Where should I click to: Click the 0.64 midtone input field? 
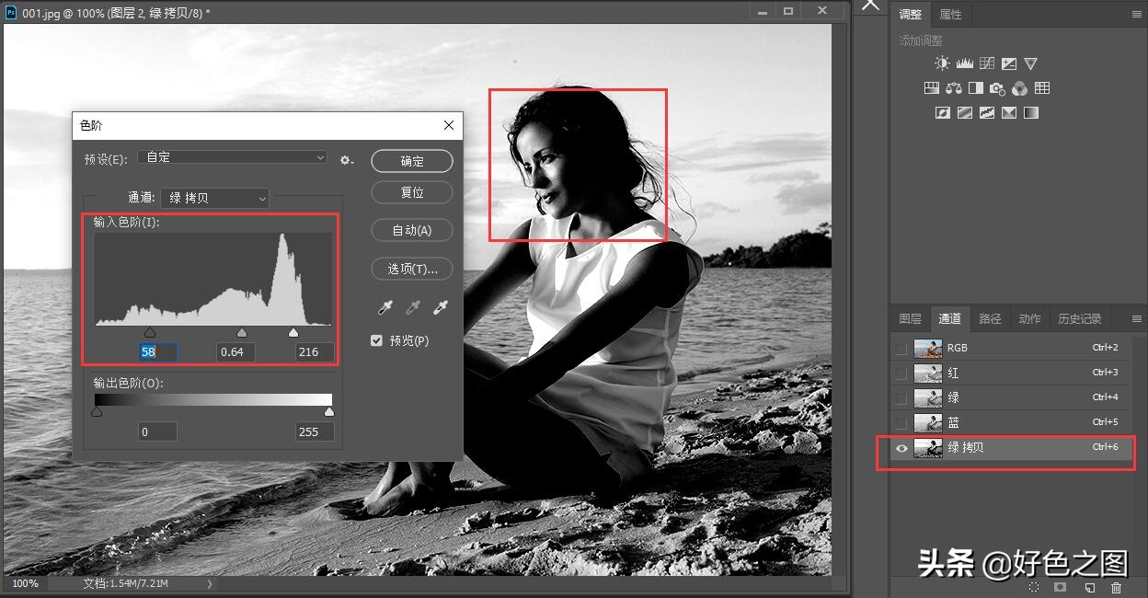(x=236, y=352)
